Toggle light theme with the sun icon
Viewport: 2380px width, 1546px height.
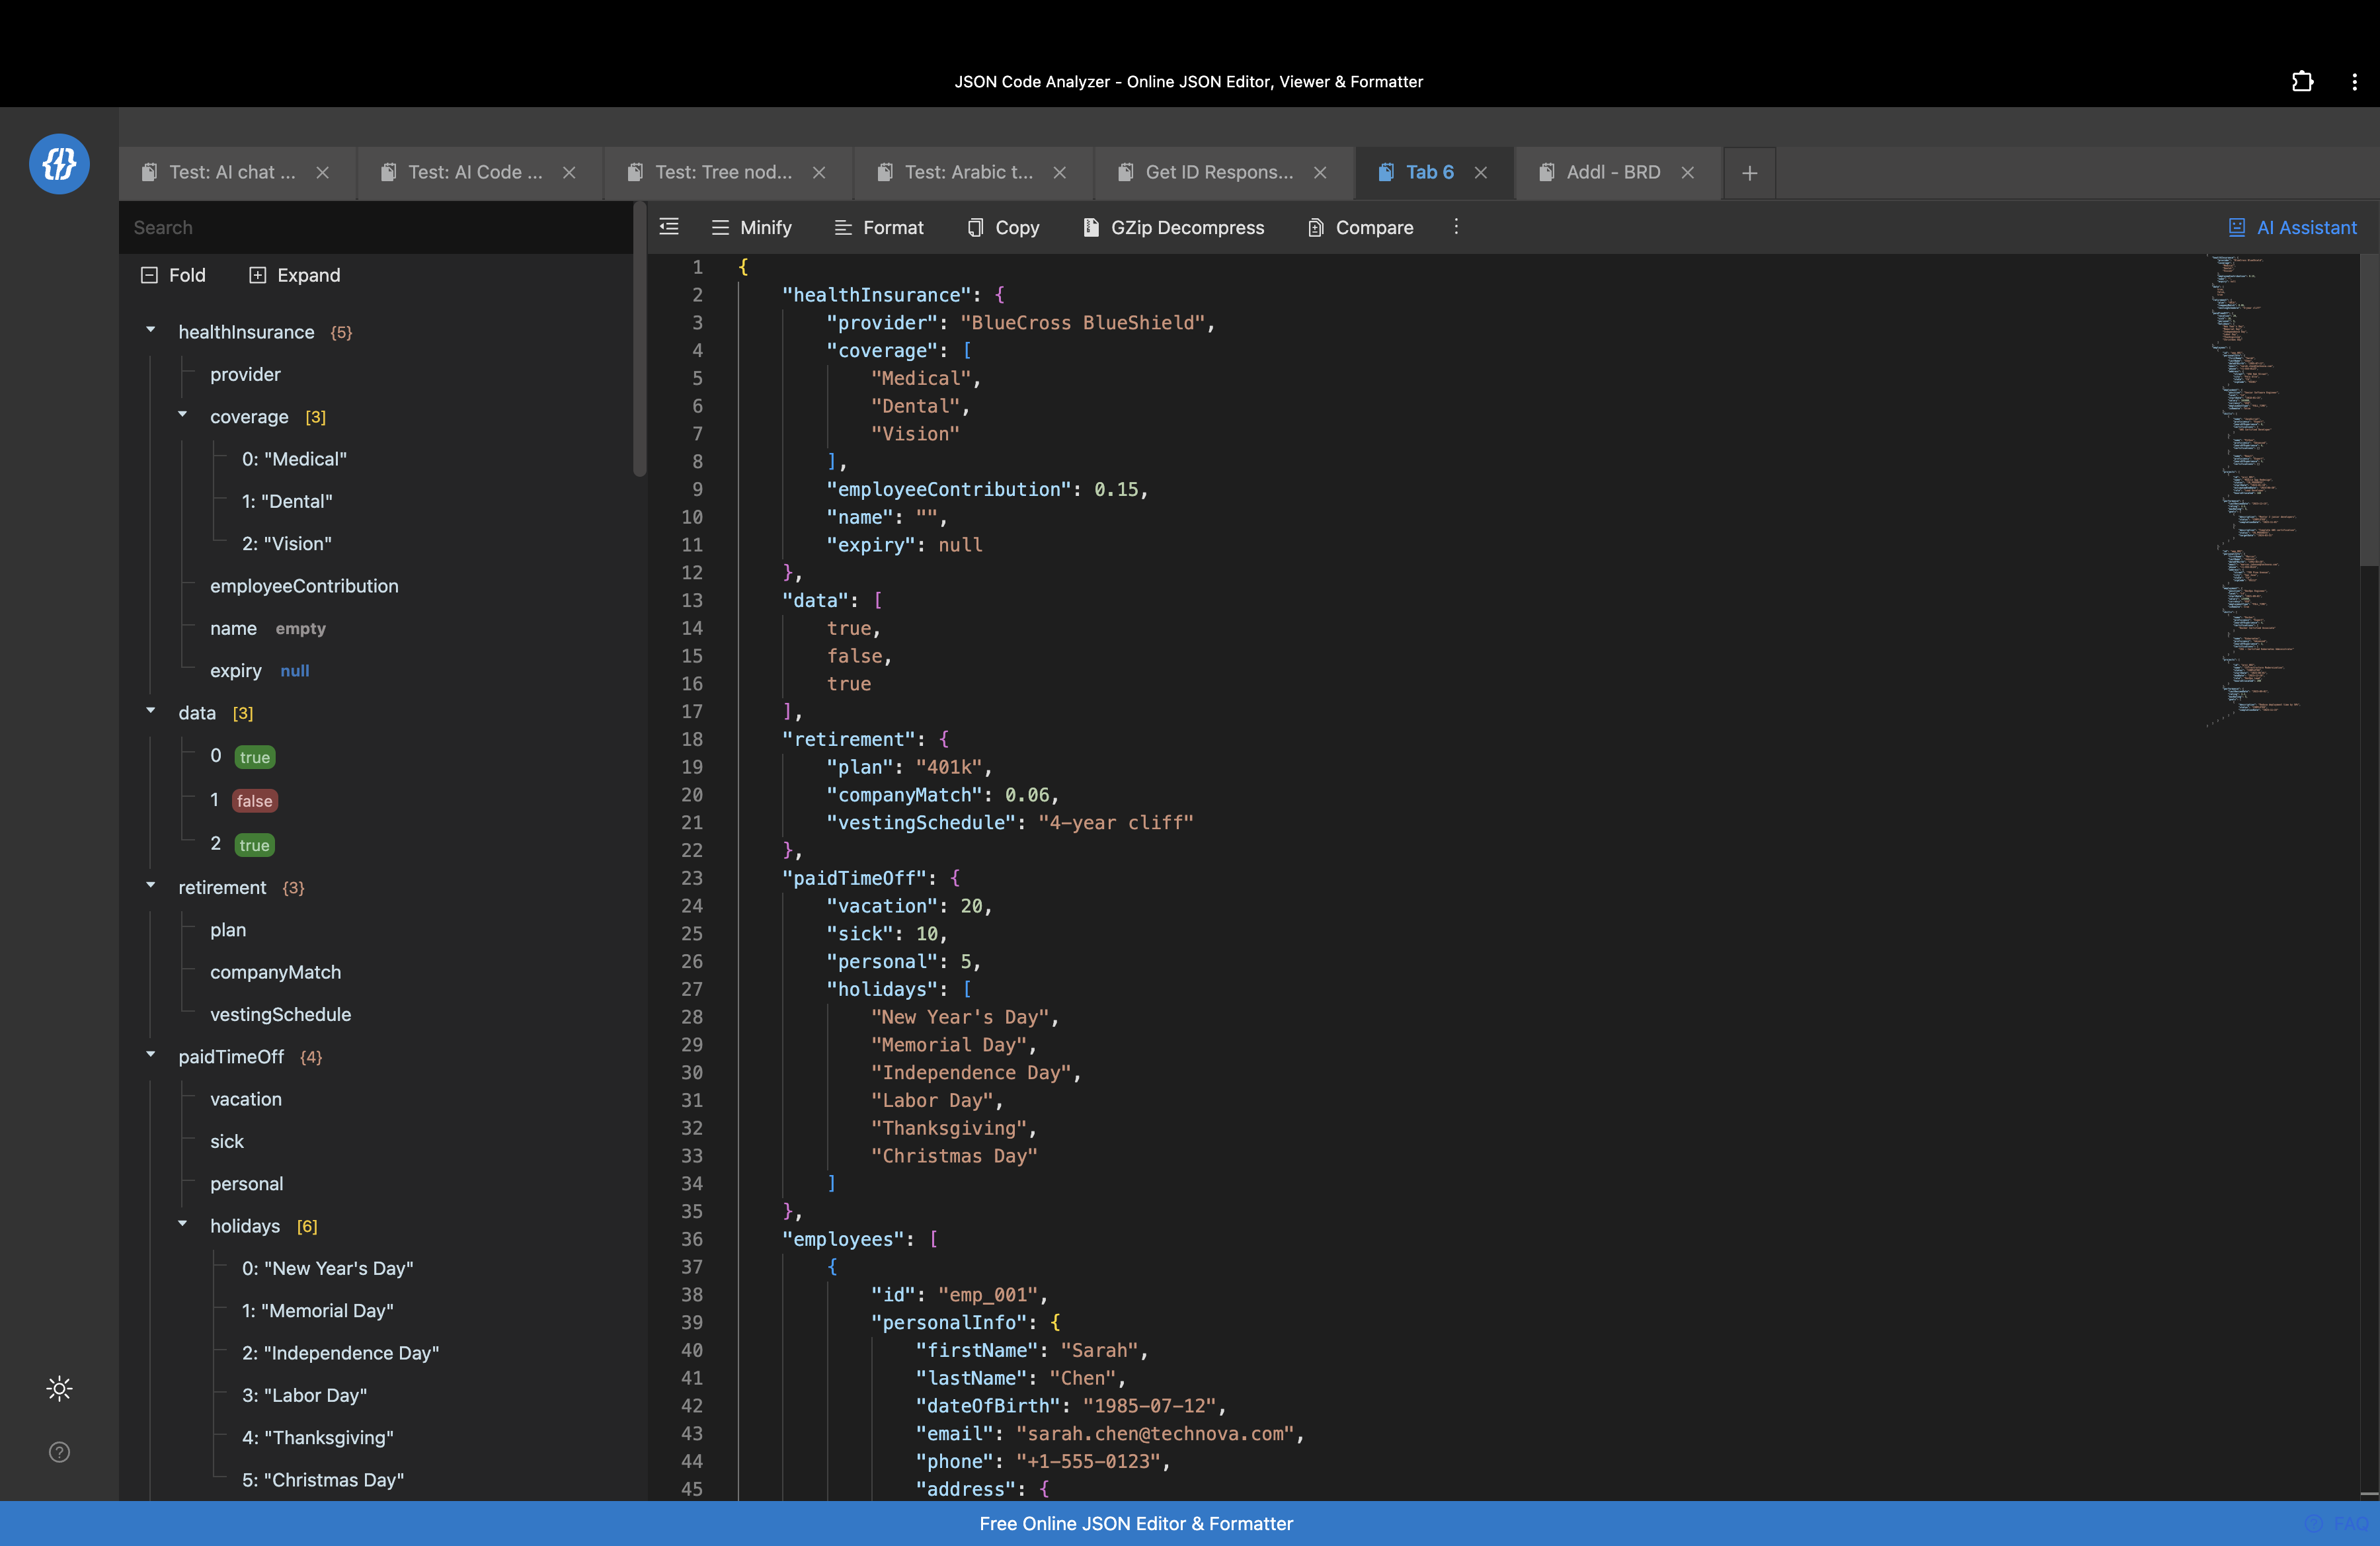click(59, 1388)
